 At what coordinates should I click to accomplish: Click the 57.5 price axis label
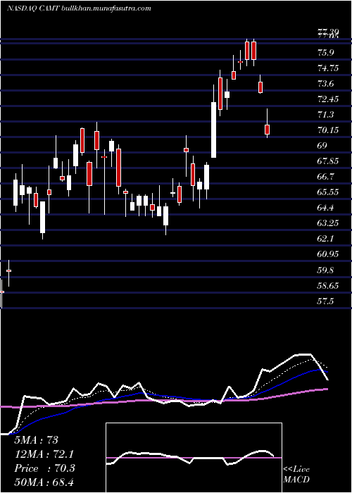point(325,301)
